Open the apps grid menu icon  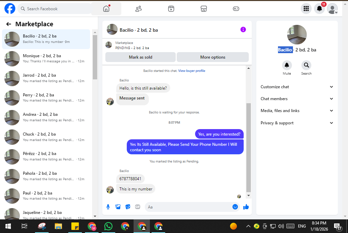tap(306, 9)
